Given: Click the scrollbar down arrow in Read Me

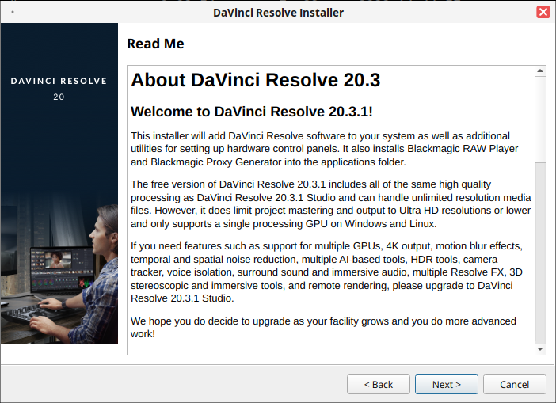Looking at the screenshot, I should tap(540, 349).
